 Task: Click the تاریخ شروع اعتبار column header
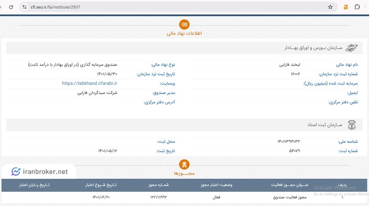101,185
